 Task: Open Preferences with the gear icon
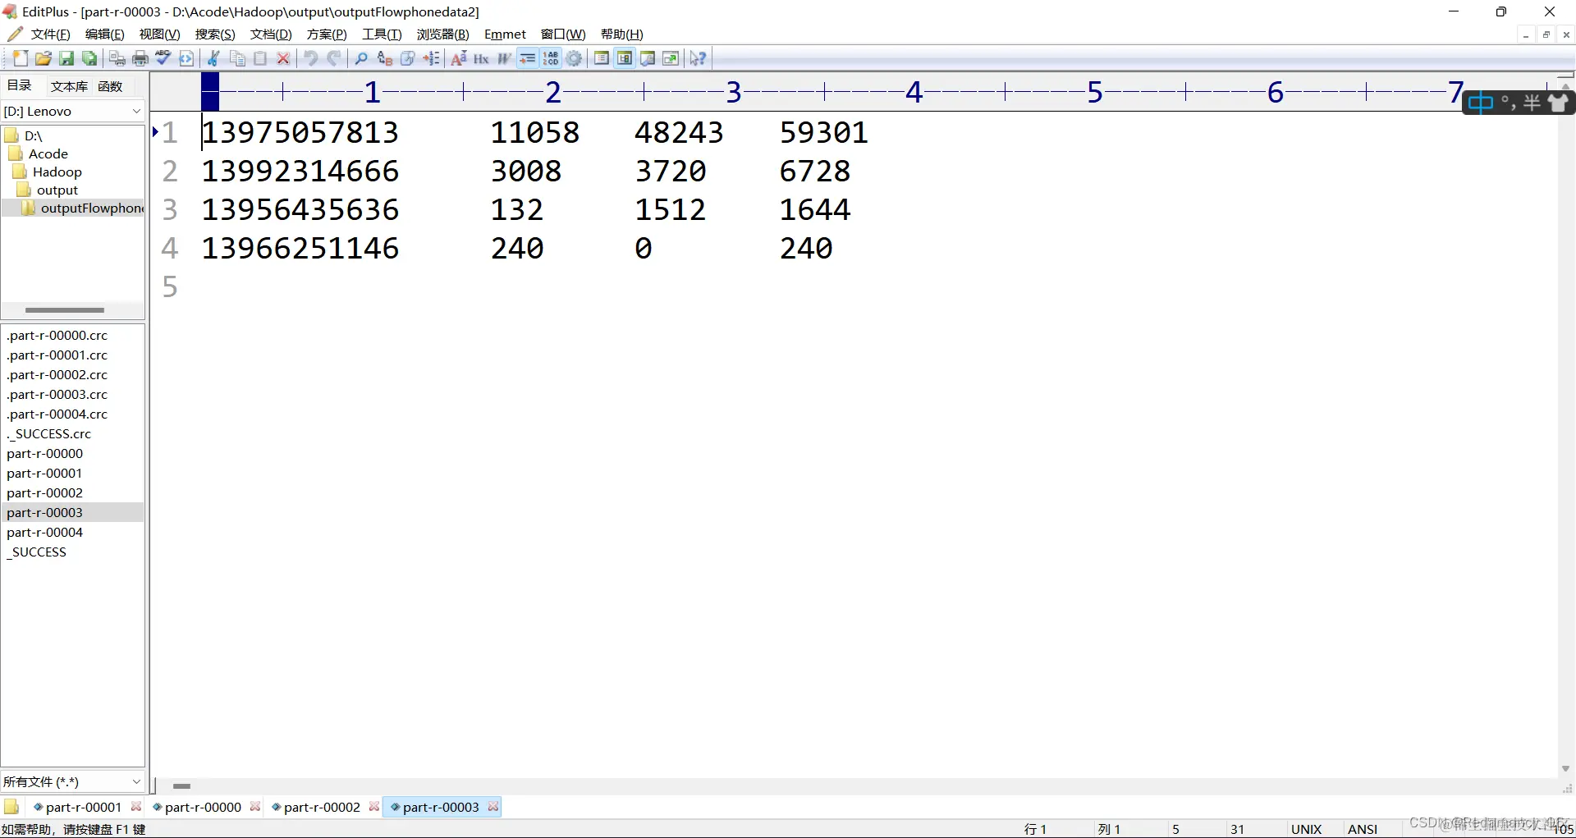point(575,58)
